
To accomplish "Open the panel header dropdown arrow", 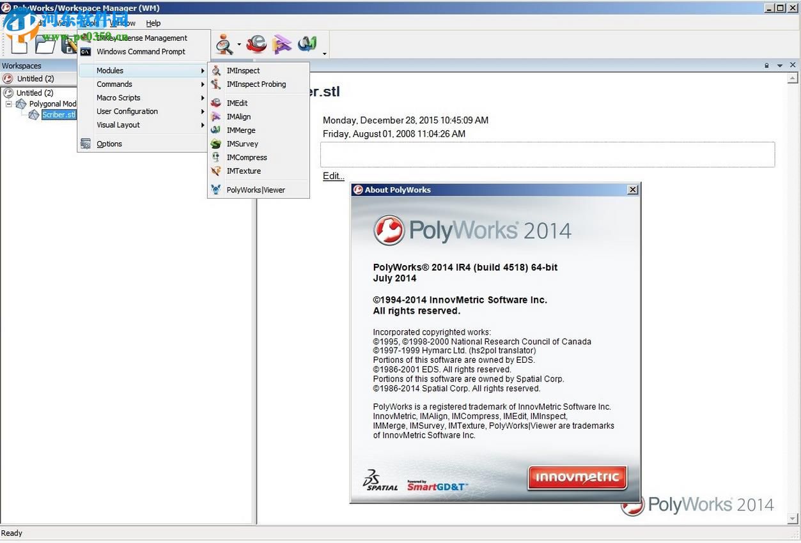I will 780,66.
